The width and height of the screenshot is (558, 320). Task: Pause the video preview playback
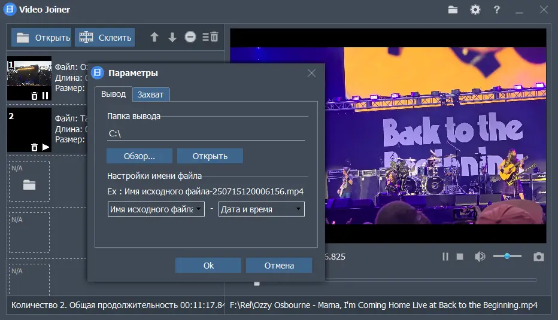445,257
